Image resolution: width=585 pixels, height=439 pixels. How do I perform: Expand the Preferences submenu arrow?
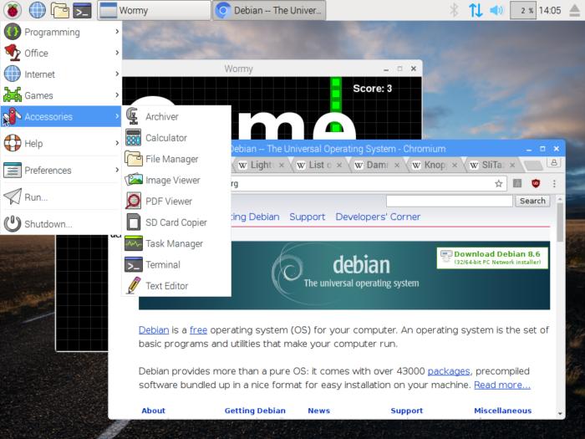point(117,170)
